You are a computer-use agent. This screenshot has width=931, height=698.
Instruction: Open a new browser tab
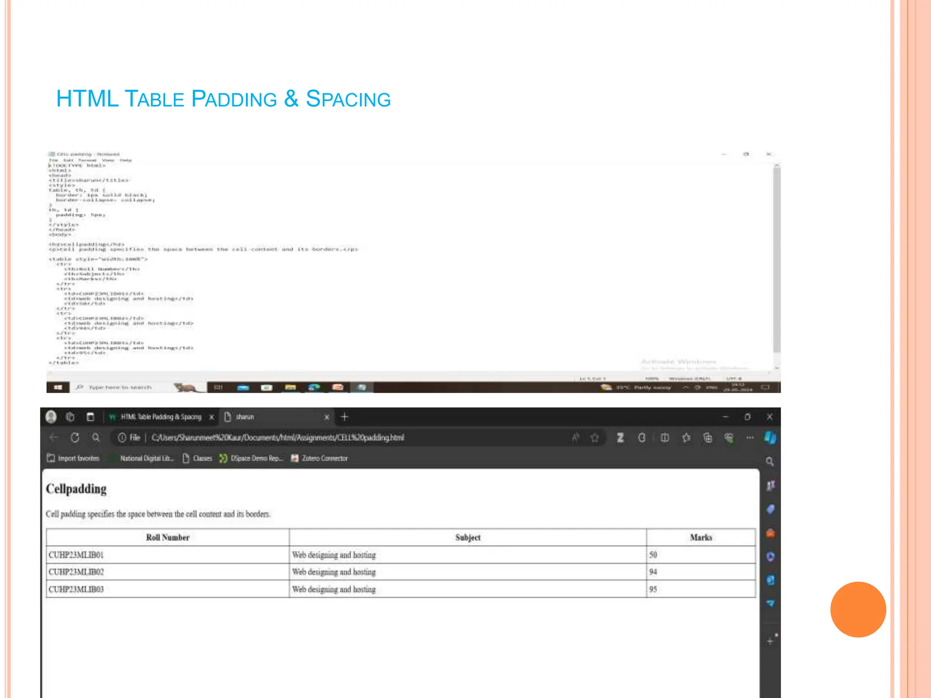tap(344, 416)
